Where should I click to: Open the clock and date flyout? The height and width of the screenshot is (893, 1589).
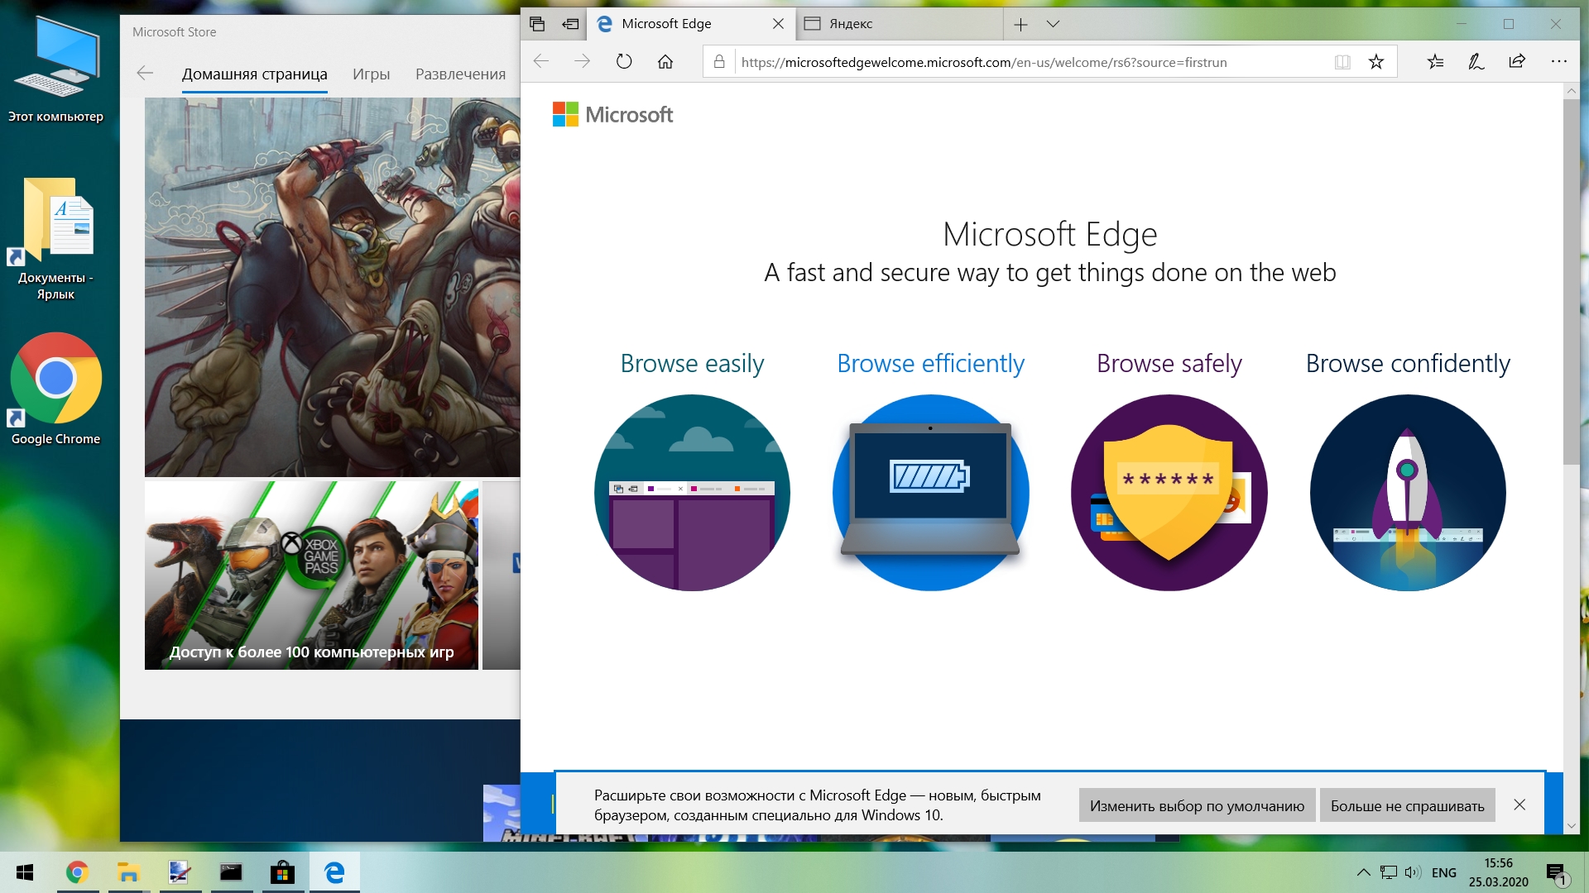pos(1498,872)
